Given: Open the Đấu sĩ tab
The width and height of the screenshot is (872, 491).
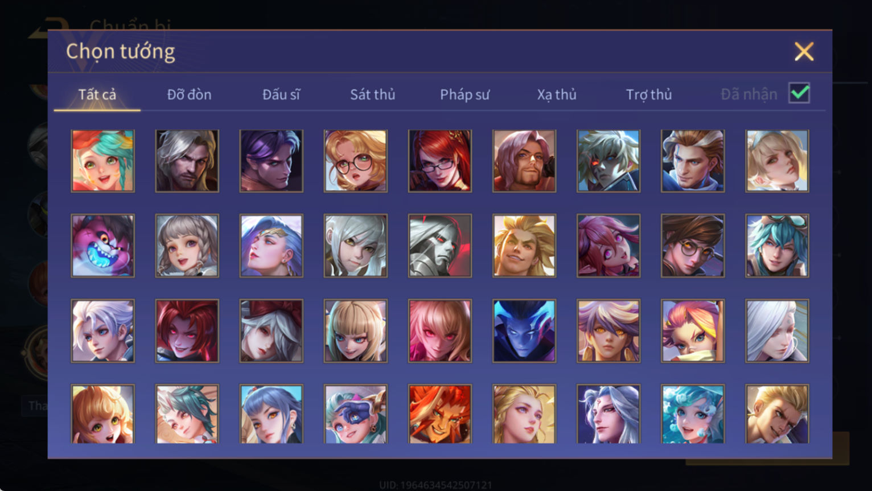Looking at the screenshot, I should pos(281,95).
